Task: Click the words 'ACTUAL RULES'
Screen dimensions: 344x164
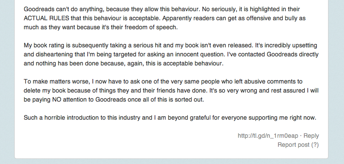Action: tap(46, 18)
